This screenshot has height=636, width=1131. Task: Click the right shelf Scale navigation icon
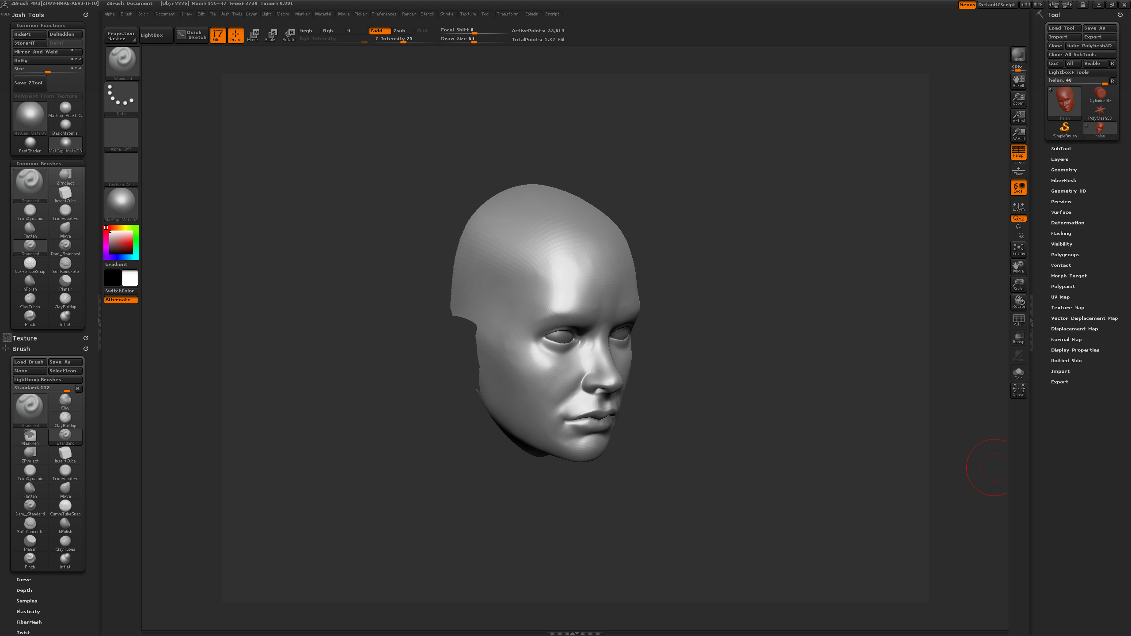(1018, 284)
